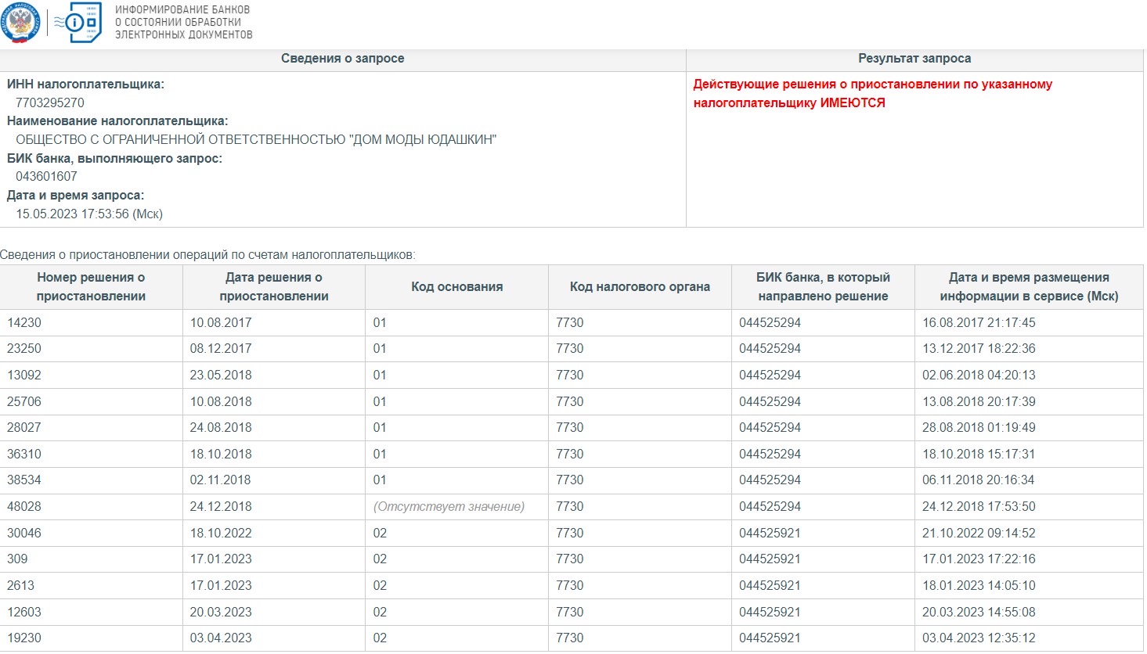Click decision date 20.03.2023

tap(221, 613)
